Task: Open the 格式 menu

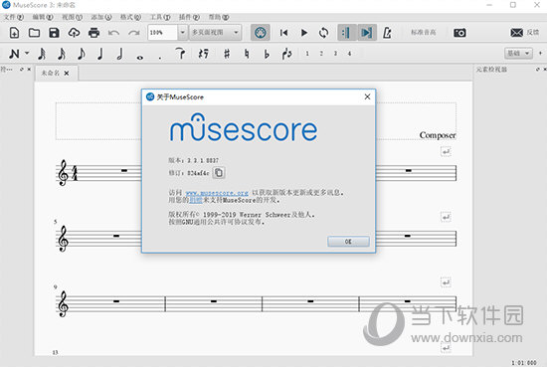Action: click(x=131, y=17)
